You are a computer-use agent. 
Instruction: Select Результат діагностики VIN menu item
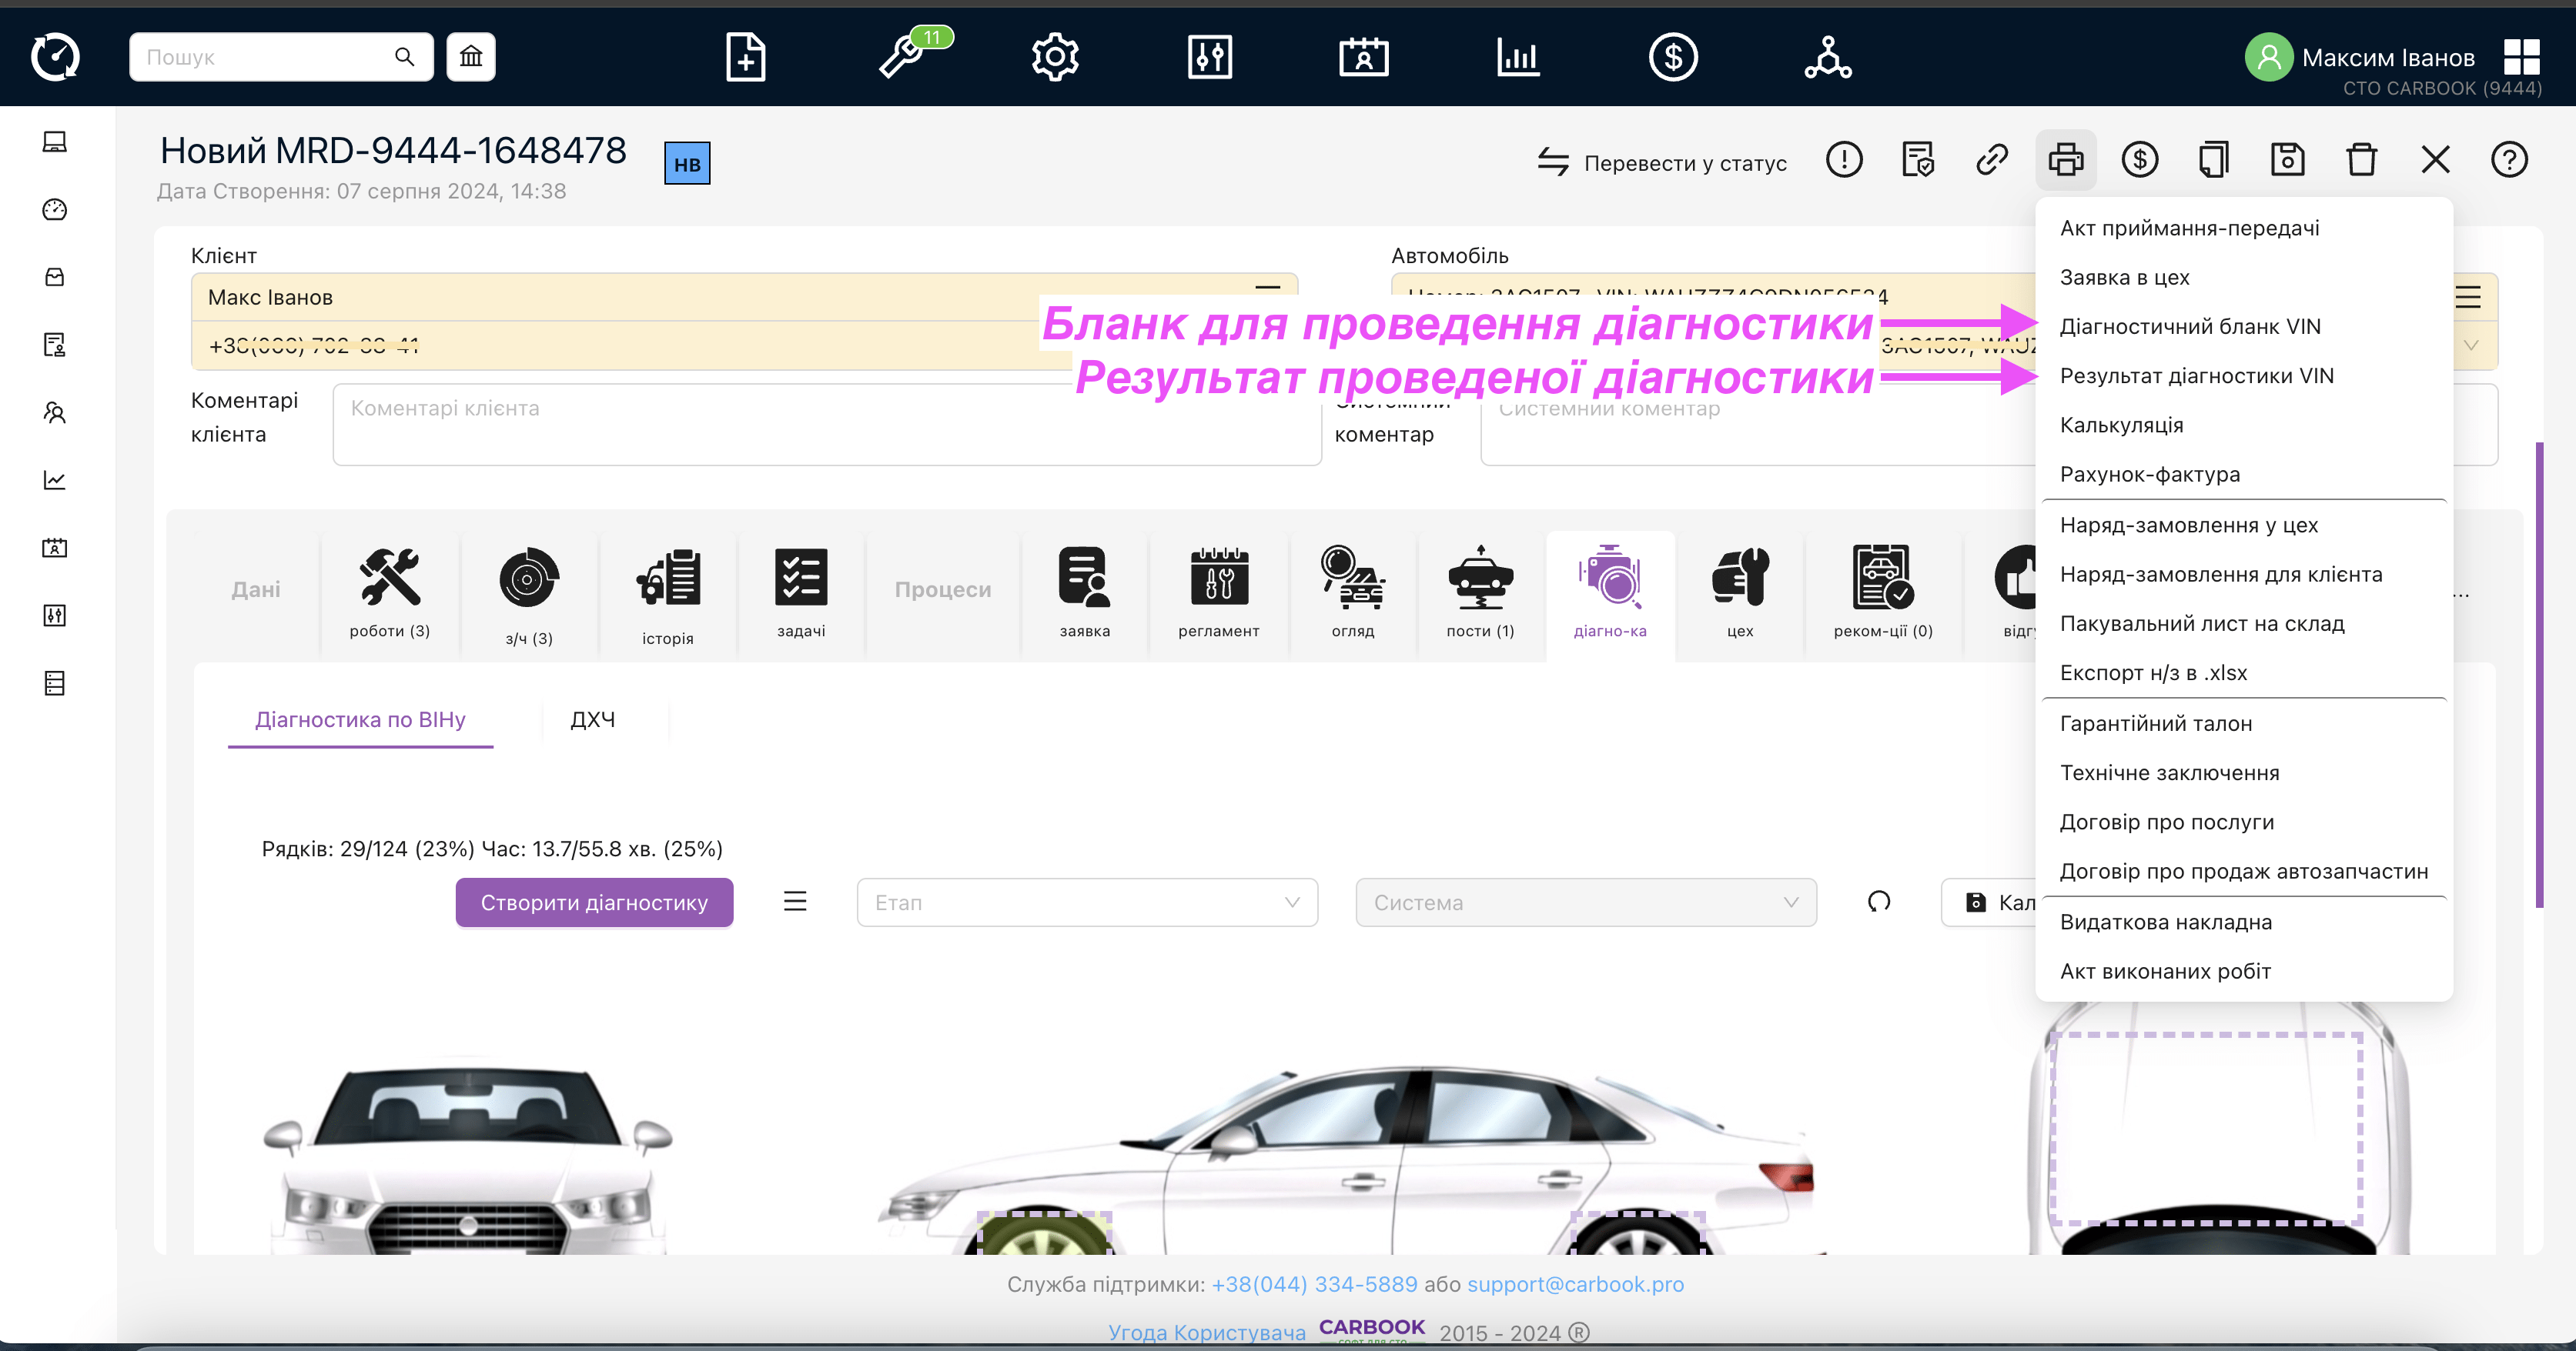pos(2196,375)
